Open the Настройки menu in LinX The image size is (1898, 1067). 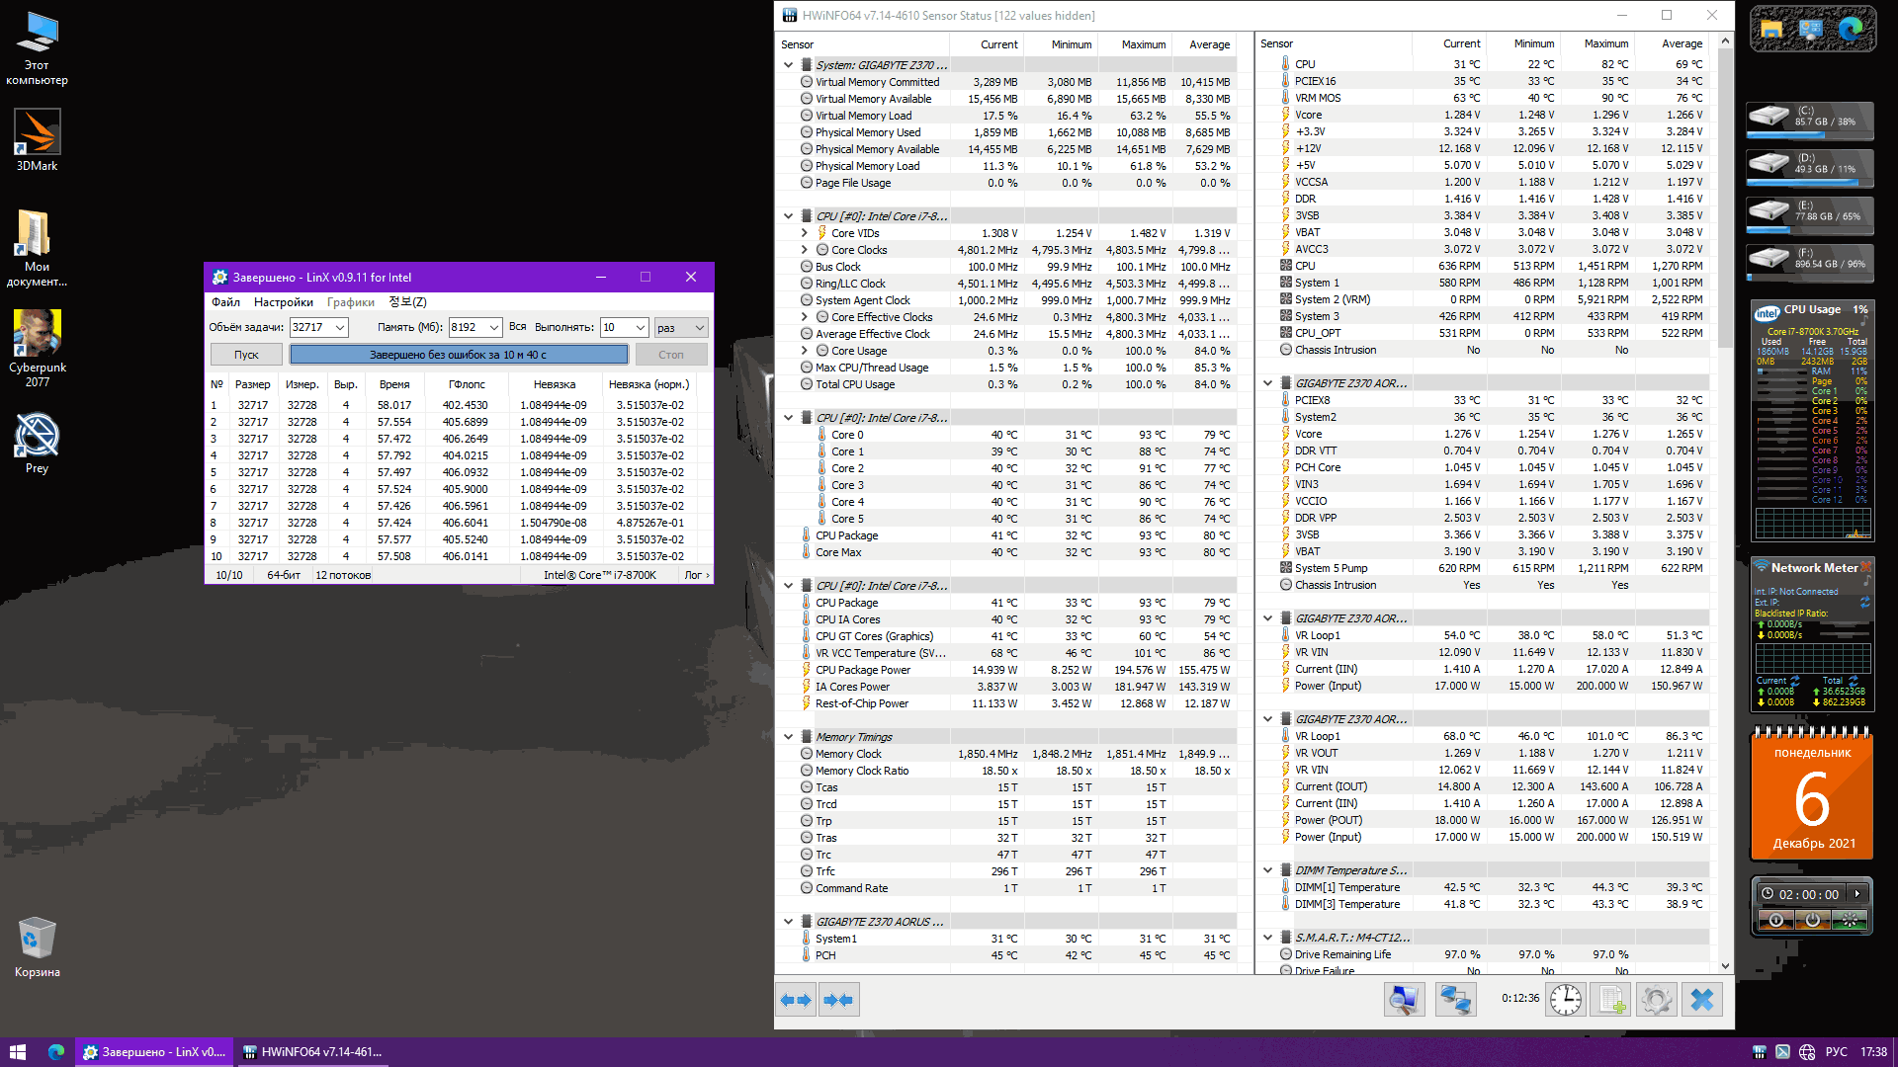[x=283, y=302]
